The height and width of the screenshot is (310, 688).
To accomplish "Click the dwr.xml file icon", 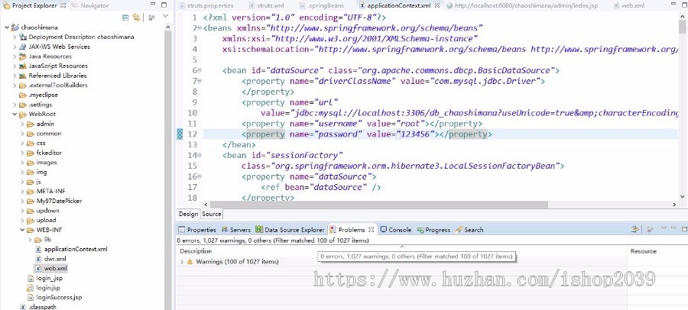I will tap(39, 259).
